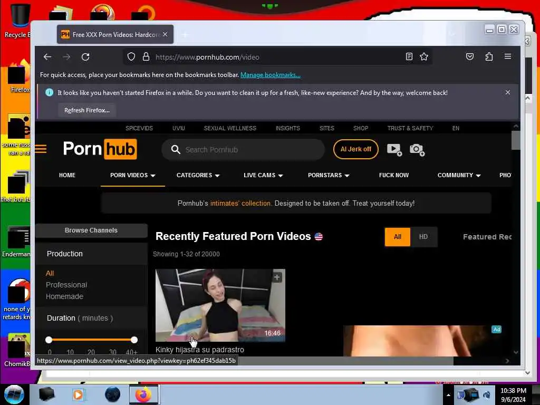Click the plus icon on video thumbnail
Screen dimensions: 540x405
[x=277, y=277]
